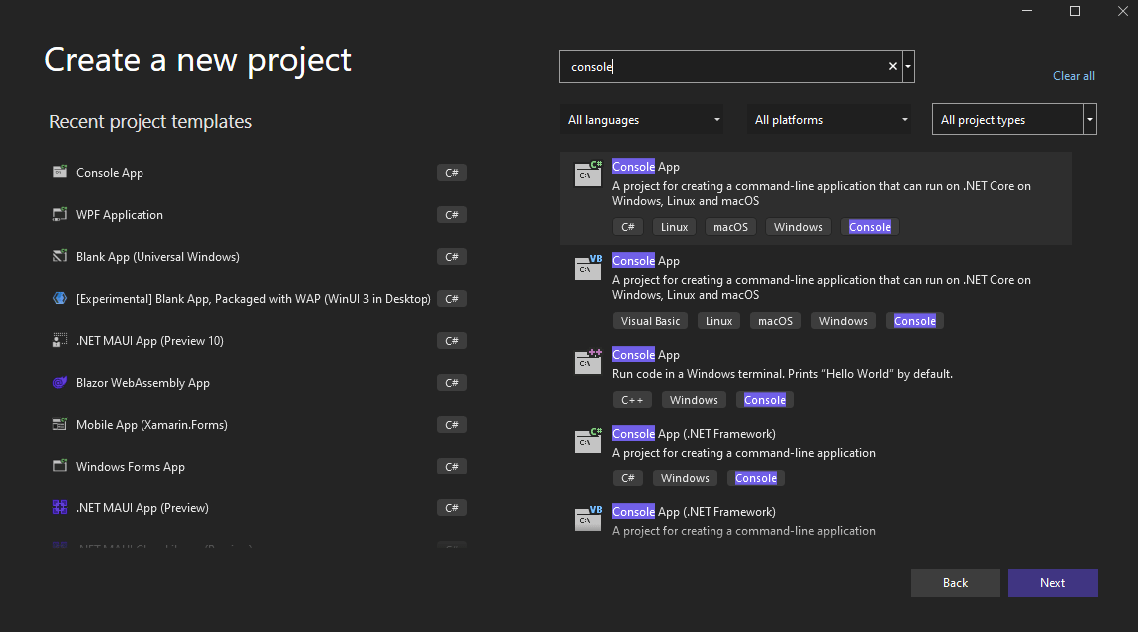
Task: Open the search history dropdown arrow
Action: (x=908, y=66)
